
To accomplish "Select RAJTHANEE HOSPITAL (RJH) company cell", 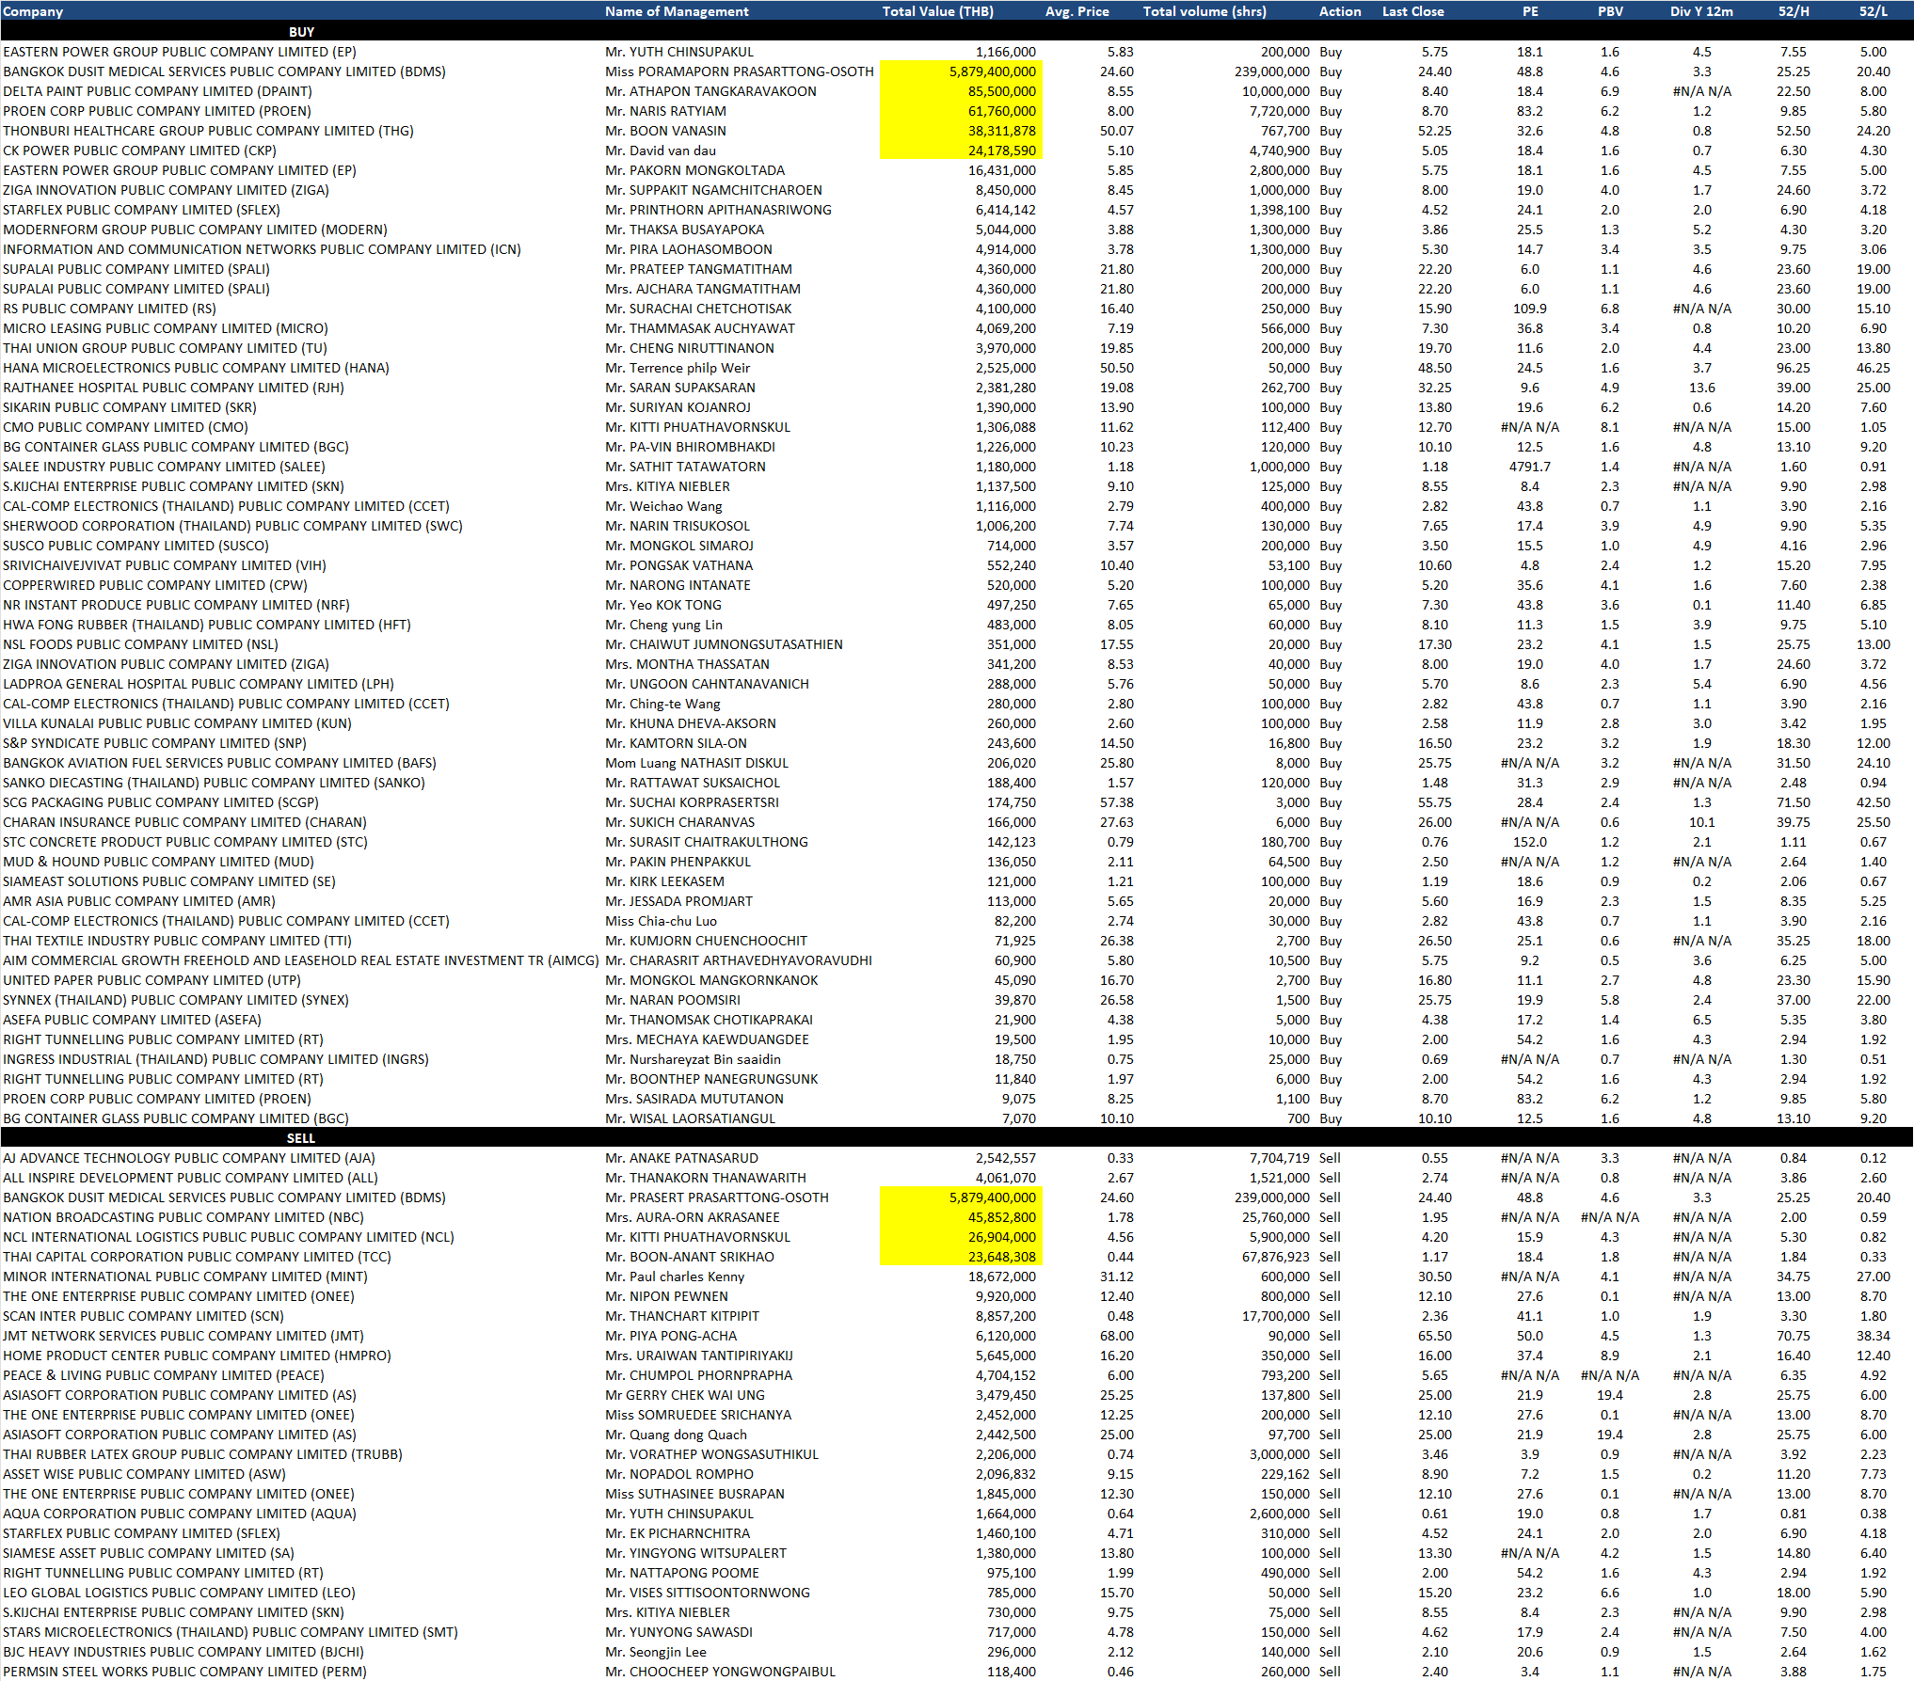I will (x=173, y=388).
